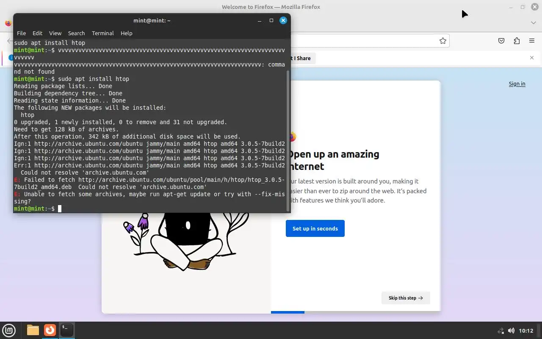Click Skip this step button
This screenshot has height=339, width=542.
click(x=406, y=298)
